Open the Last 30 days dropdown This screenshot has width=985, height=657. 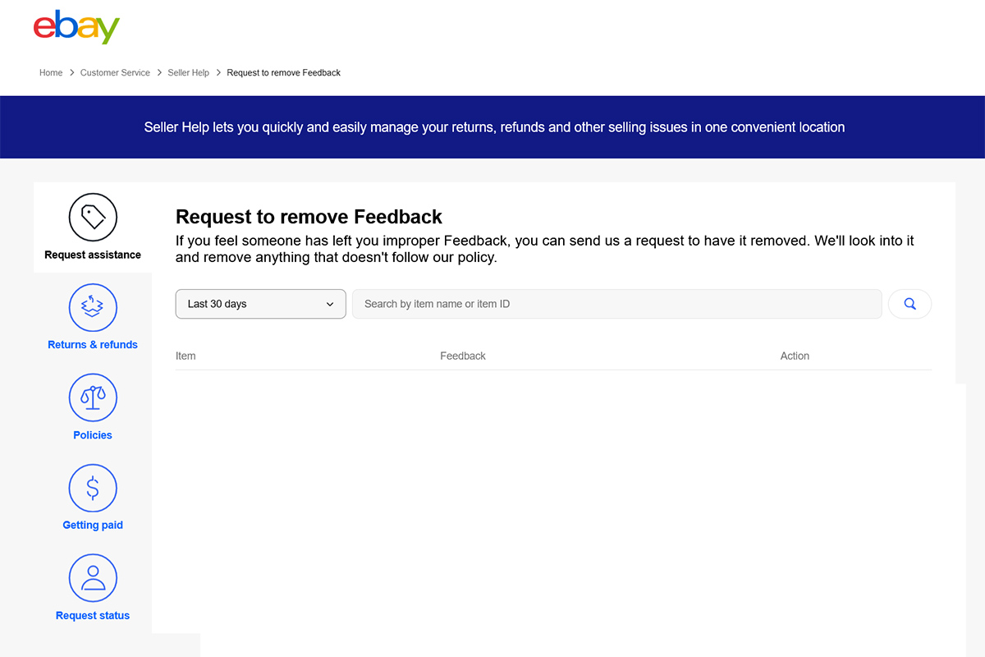260,304
